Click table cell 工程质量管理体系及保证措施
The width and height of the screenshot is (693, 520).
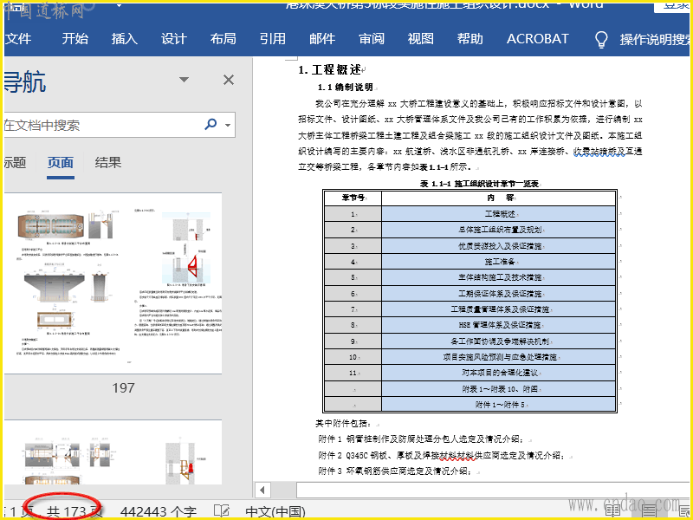(499, 309)
